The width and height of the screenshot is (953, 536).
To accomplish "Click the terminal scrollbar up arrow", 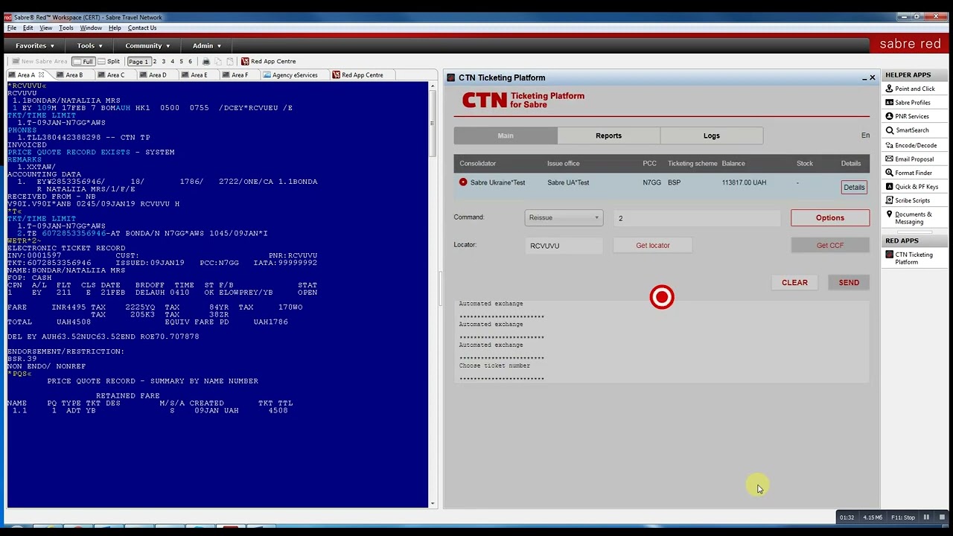I will coord(433,86).
